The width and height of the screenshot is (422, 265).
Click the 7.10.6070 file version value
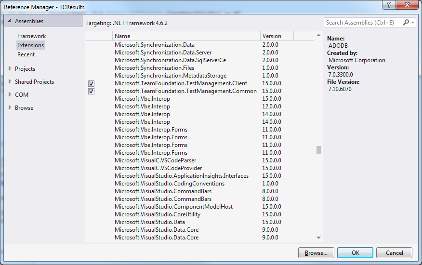pos(340,89)
